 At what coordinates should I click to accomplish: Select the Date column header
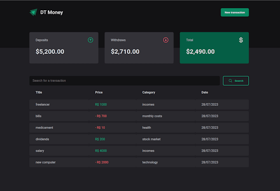click(x=205, y=92)
